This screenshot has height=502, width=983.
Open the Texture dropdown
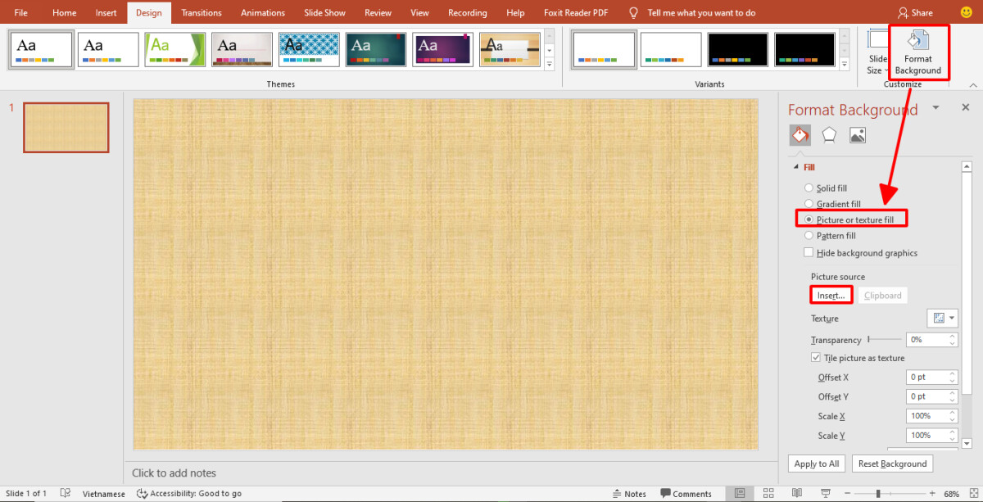[x=942, y=318]
